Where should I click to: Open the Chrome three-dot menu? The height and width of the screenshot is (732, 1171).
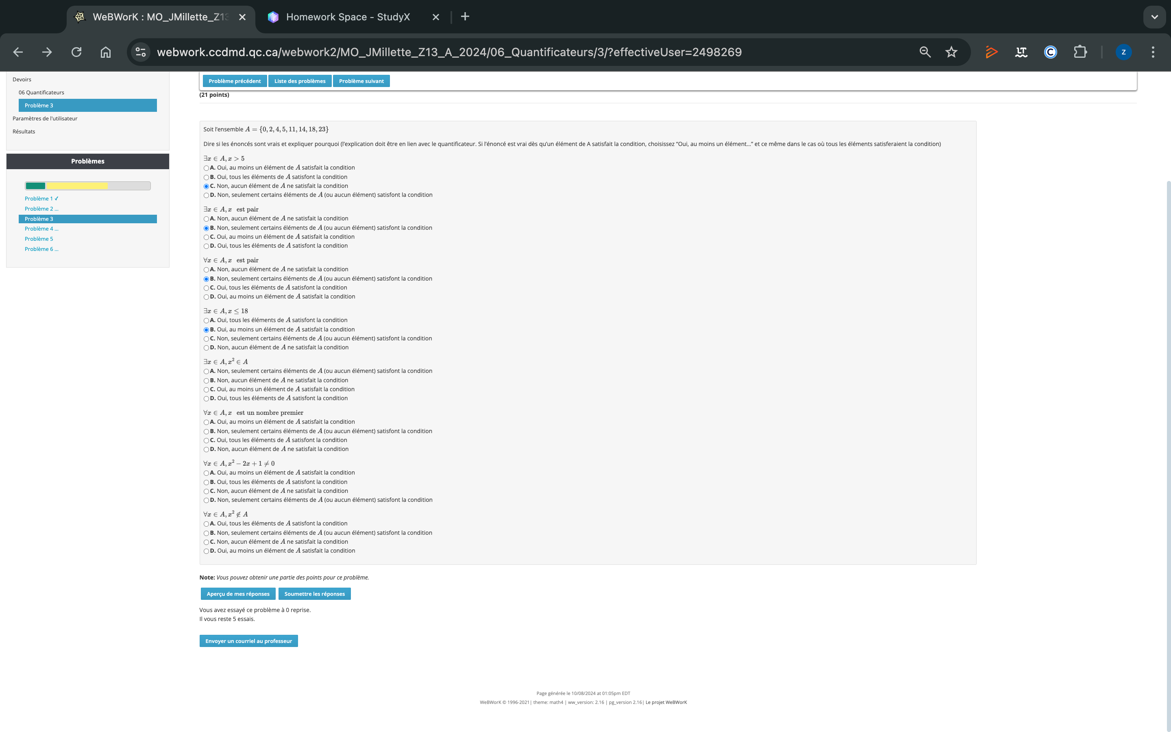[1153, 52]
